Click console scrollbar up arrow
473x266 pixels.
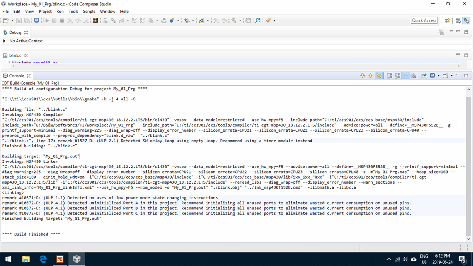click(x=469, y=89)
